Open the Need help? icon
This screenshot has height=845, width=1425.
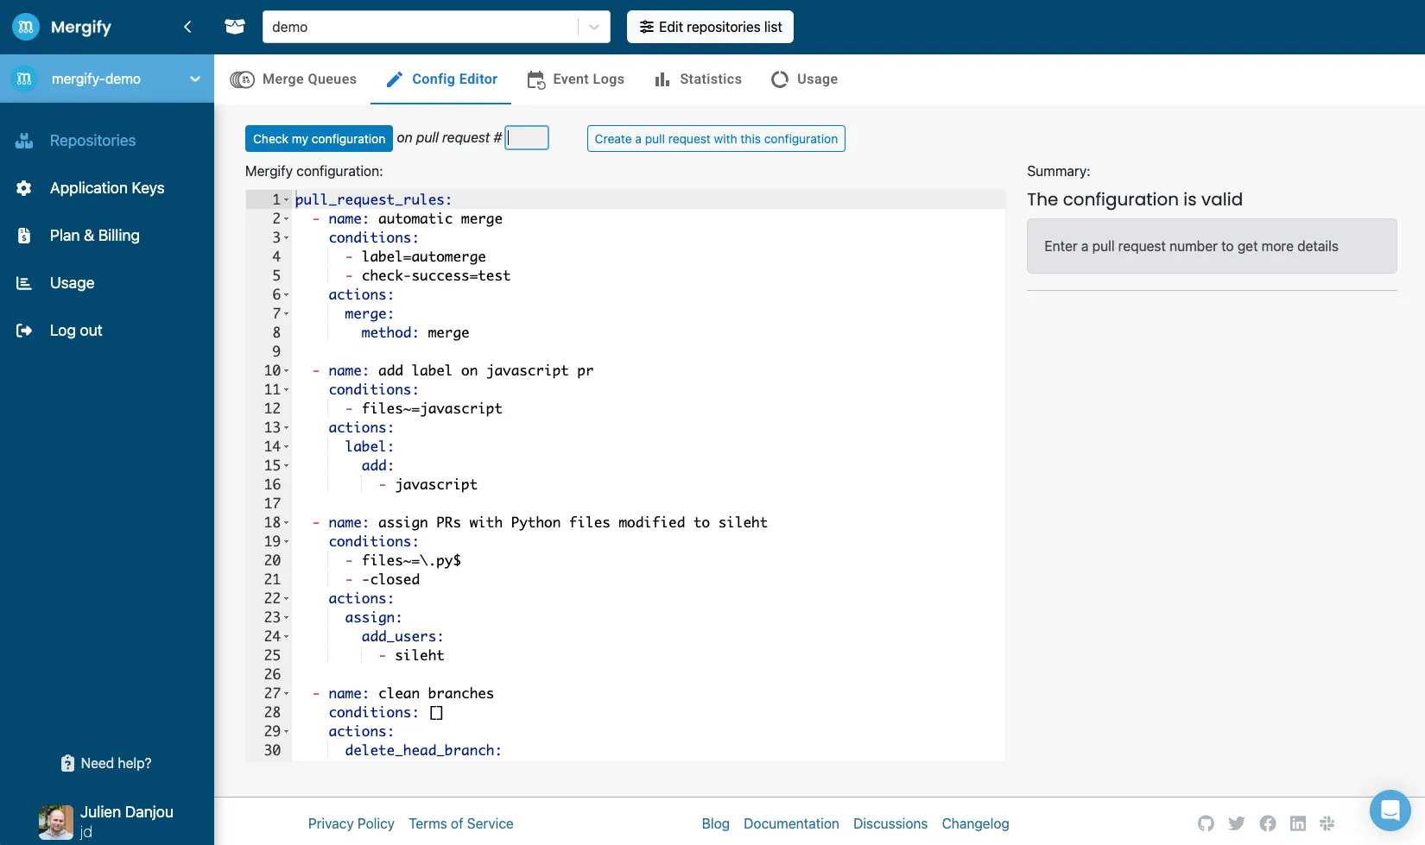(x=68, y=763)
